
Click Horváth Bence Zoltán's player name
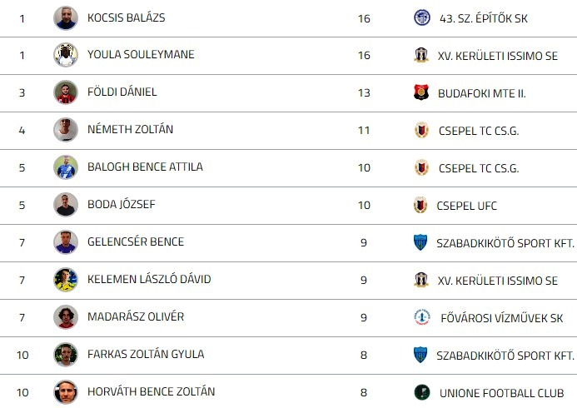coord(151,391)
